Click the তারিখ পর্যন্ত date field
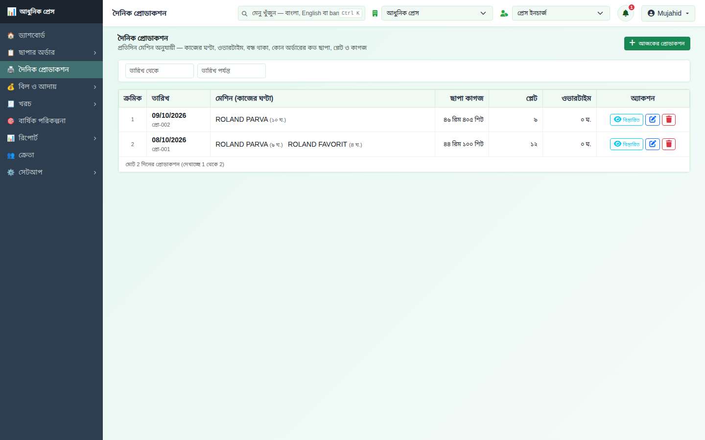The width and height of the screenshot is (705, 440). click(232, 71)
